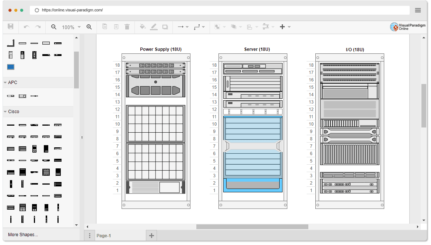Image resolution: width=431 pixels, height=245 pixels.
Task: Delete shape using the trash icon
Action: 127,27
